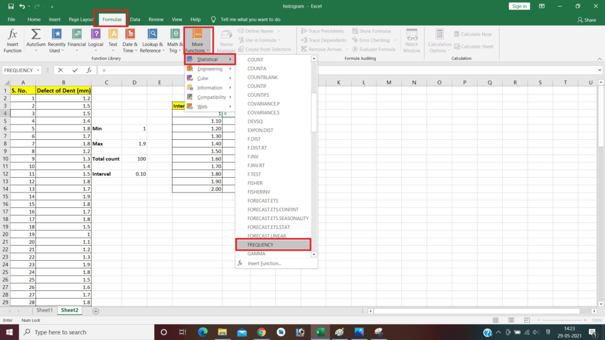605x340 pixels.
Task: Open the Page Layout tab
Action: 81,19
